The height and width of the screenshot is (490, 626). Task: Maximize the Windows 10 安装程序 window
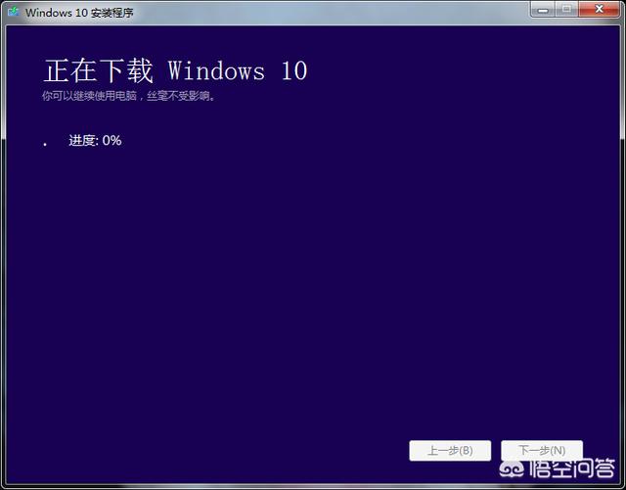tap(566, 10)
